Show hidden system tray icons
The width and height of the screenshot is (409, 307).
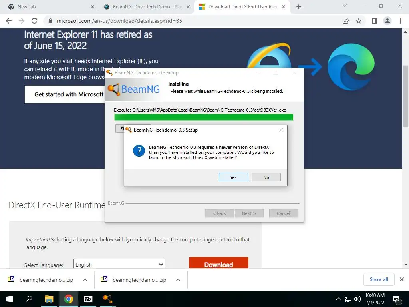pos(338,299)
